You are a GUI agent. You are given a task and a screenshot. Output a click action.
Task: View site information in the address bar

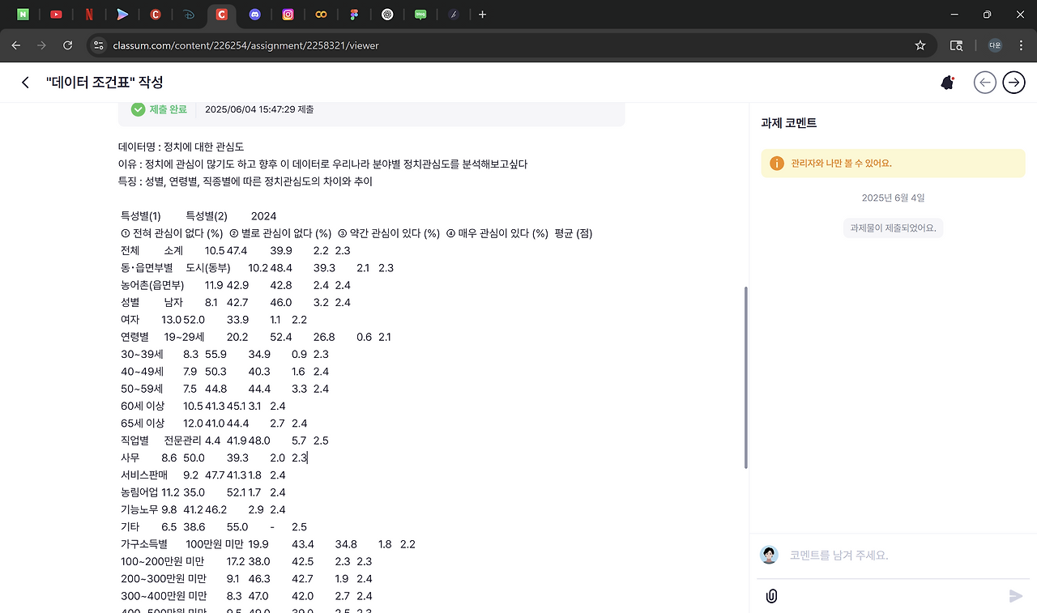coord(99,45)
